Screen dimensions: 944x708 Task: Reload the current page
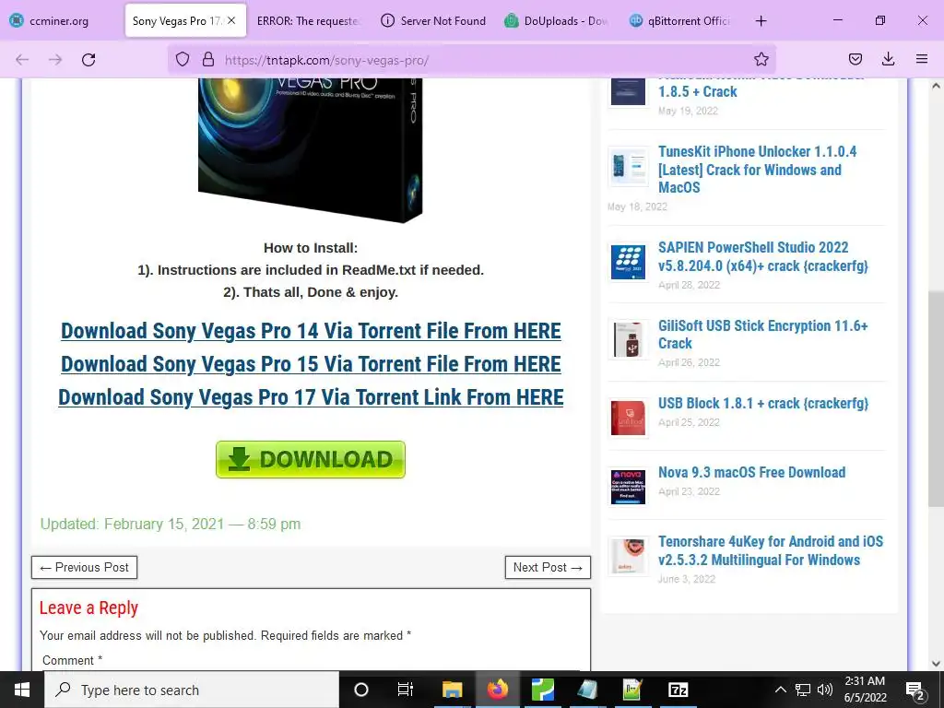tap(88, 60)
